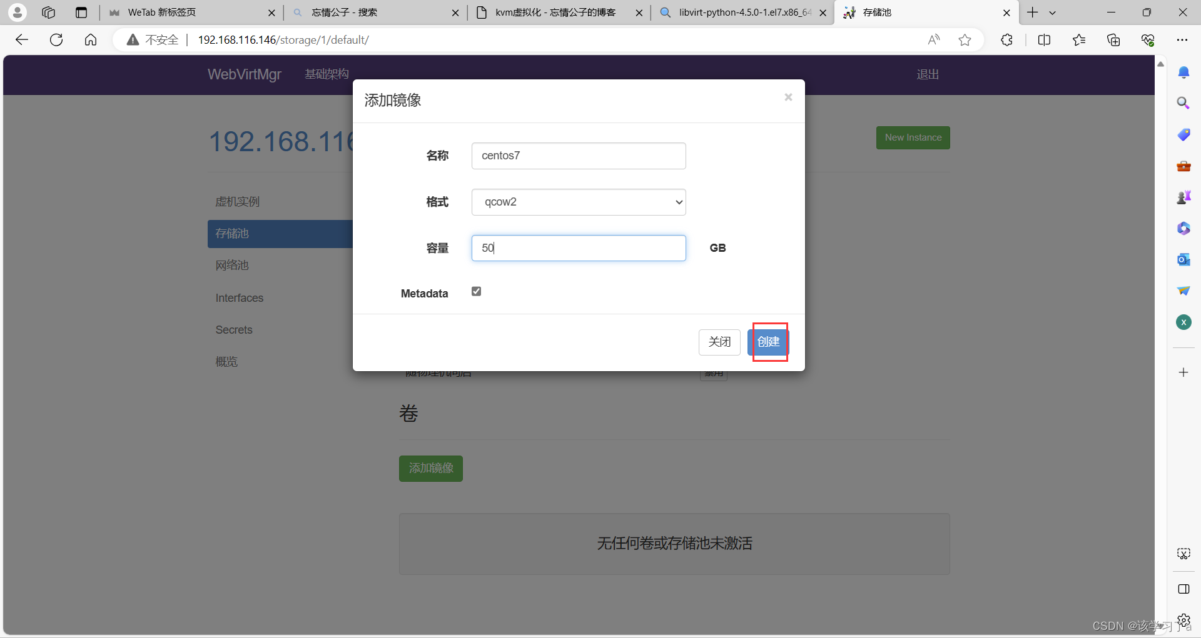The image size is (1201, 638).
Task: Click the 创建 button in the dialog
Action: tap(768, 342)
